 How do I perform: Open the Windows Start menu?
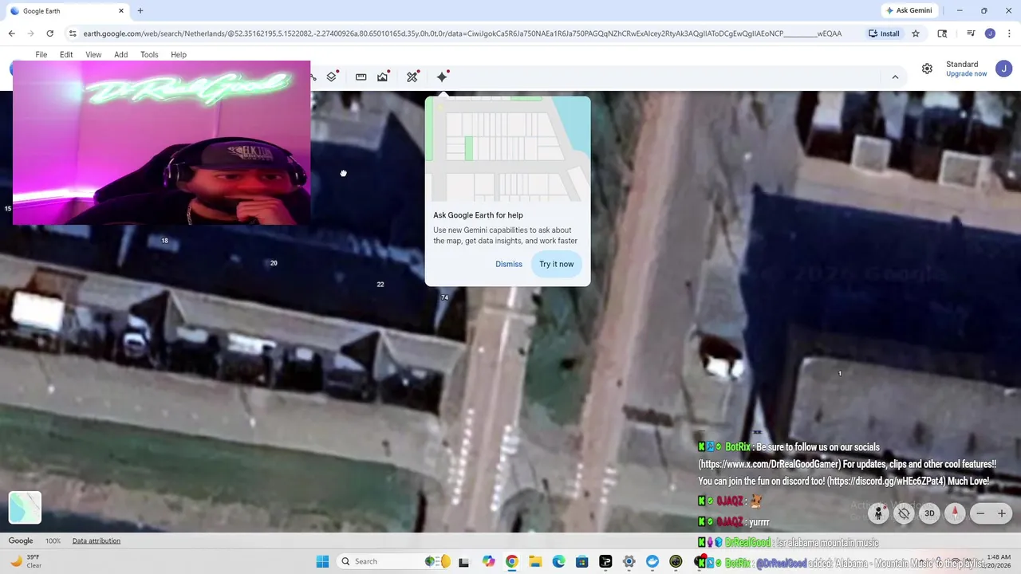coord(322,561)
